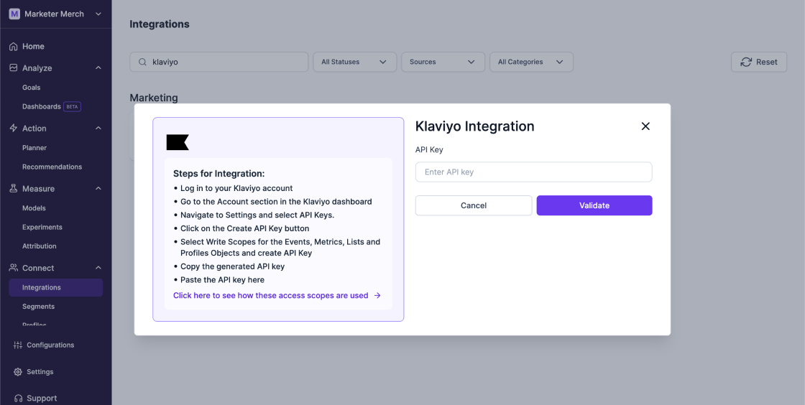Open Configurations in the sidebar
Screen dimensions: 805x405
click(x=50, y=345)
